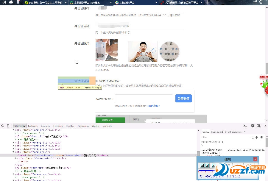Open the style.min.css stylesheet link

246,150
